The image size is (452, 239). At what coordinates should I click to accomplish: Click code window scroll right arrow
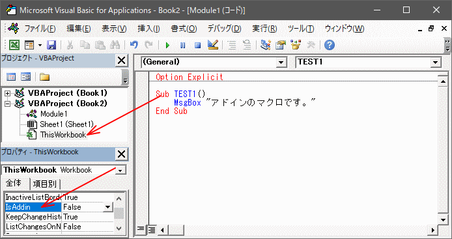pyautogui.click(x=432, y=230)
